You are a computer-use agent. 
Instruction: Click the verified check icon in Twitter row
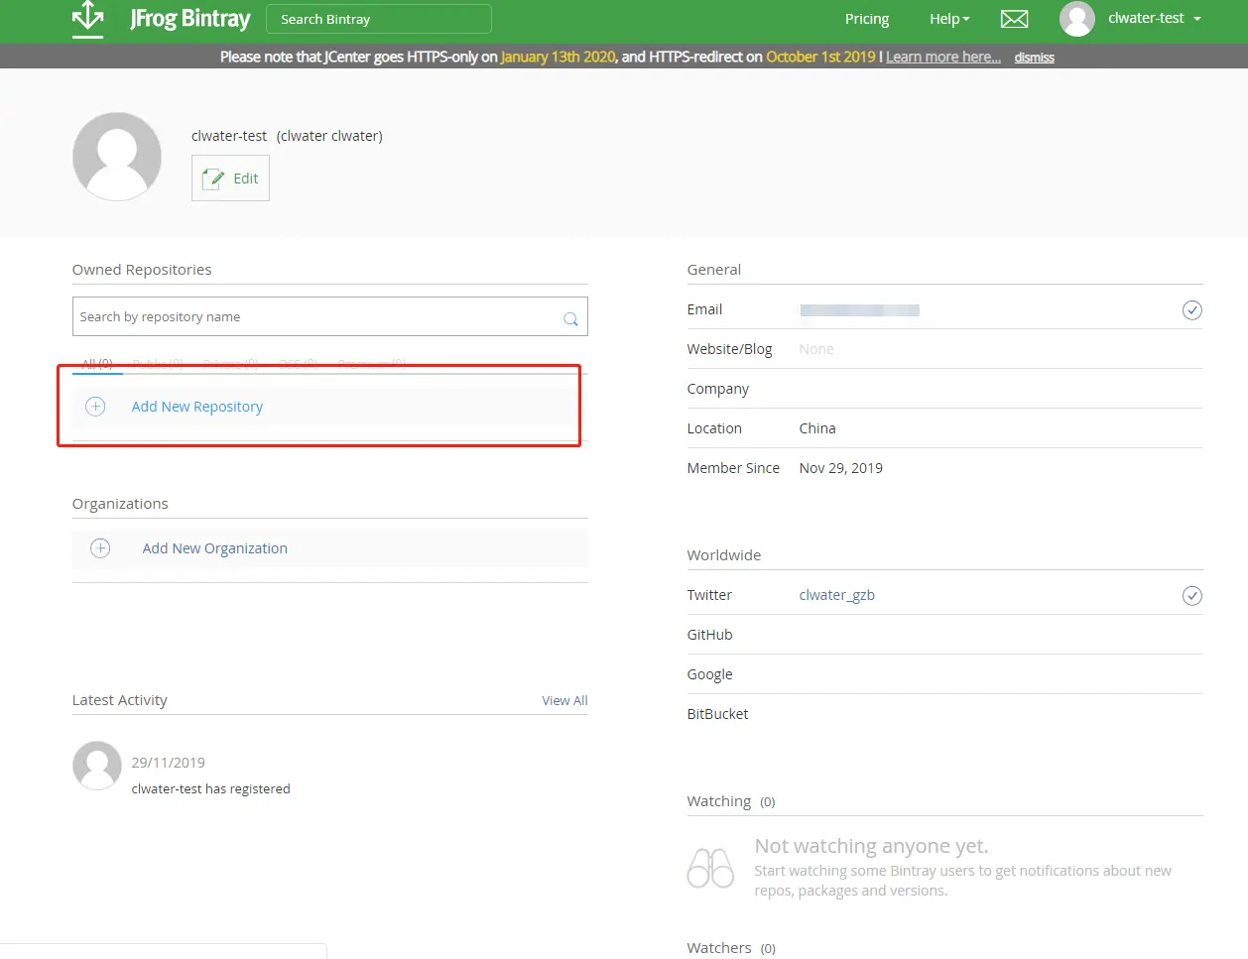click(x=1192, y=596)
